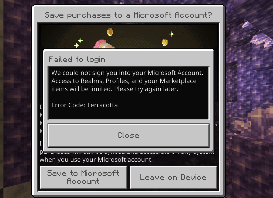Click the pink-haired character in banner

coord(104,44)
